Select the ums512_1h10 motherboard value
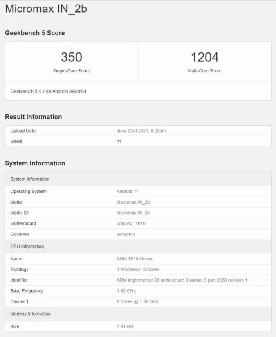Image resolution: width=276 pixels, height=337 pixels. (131, 224)
